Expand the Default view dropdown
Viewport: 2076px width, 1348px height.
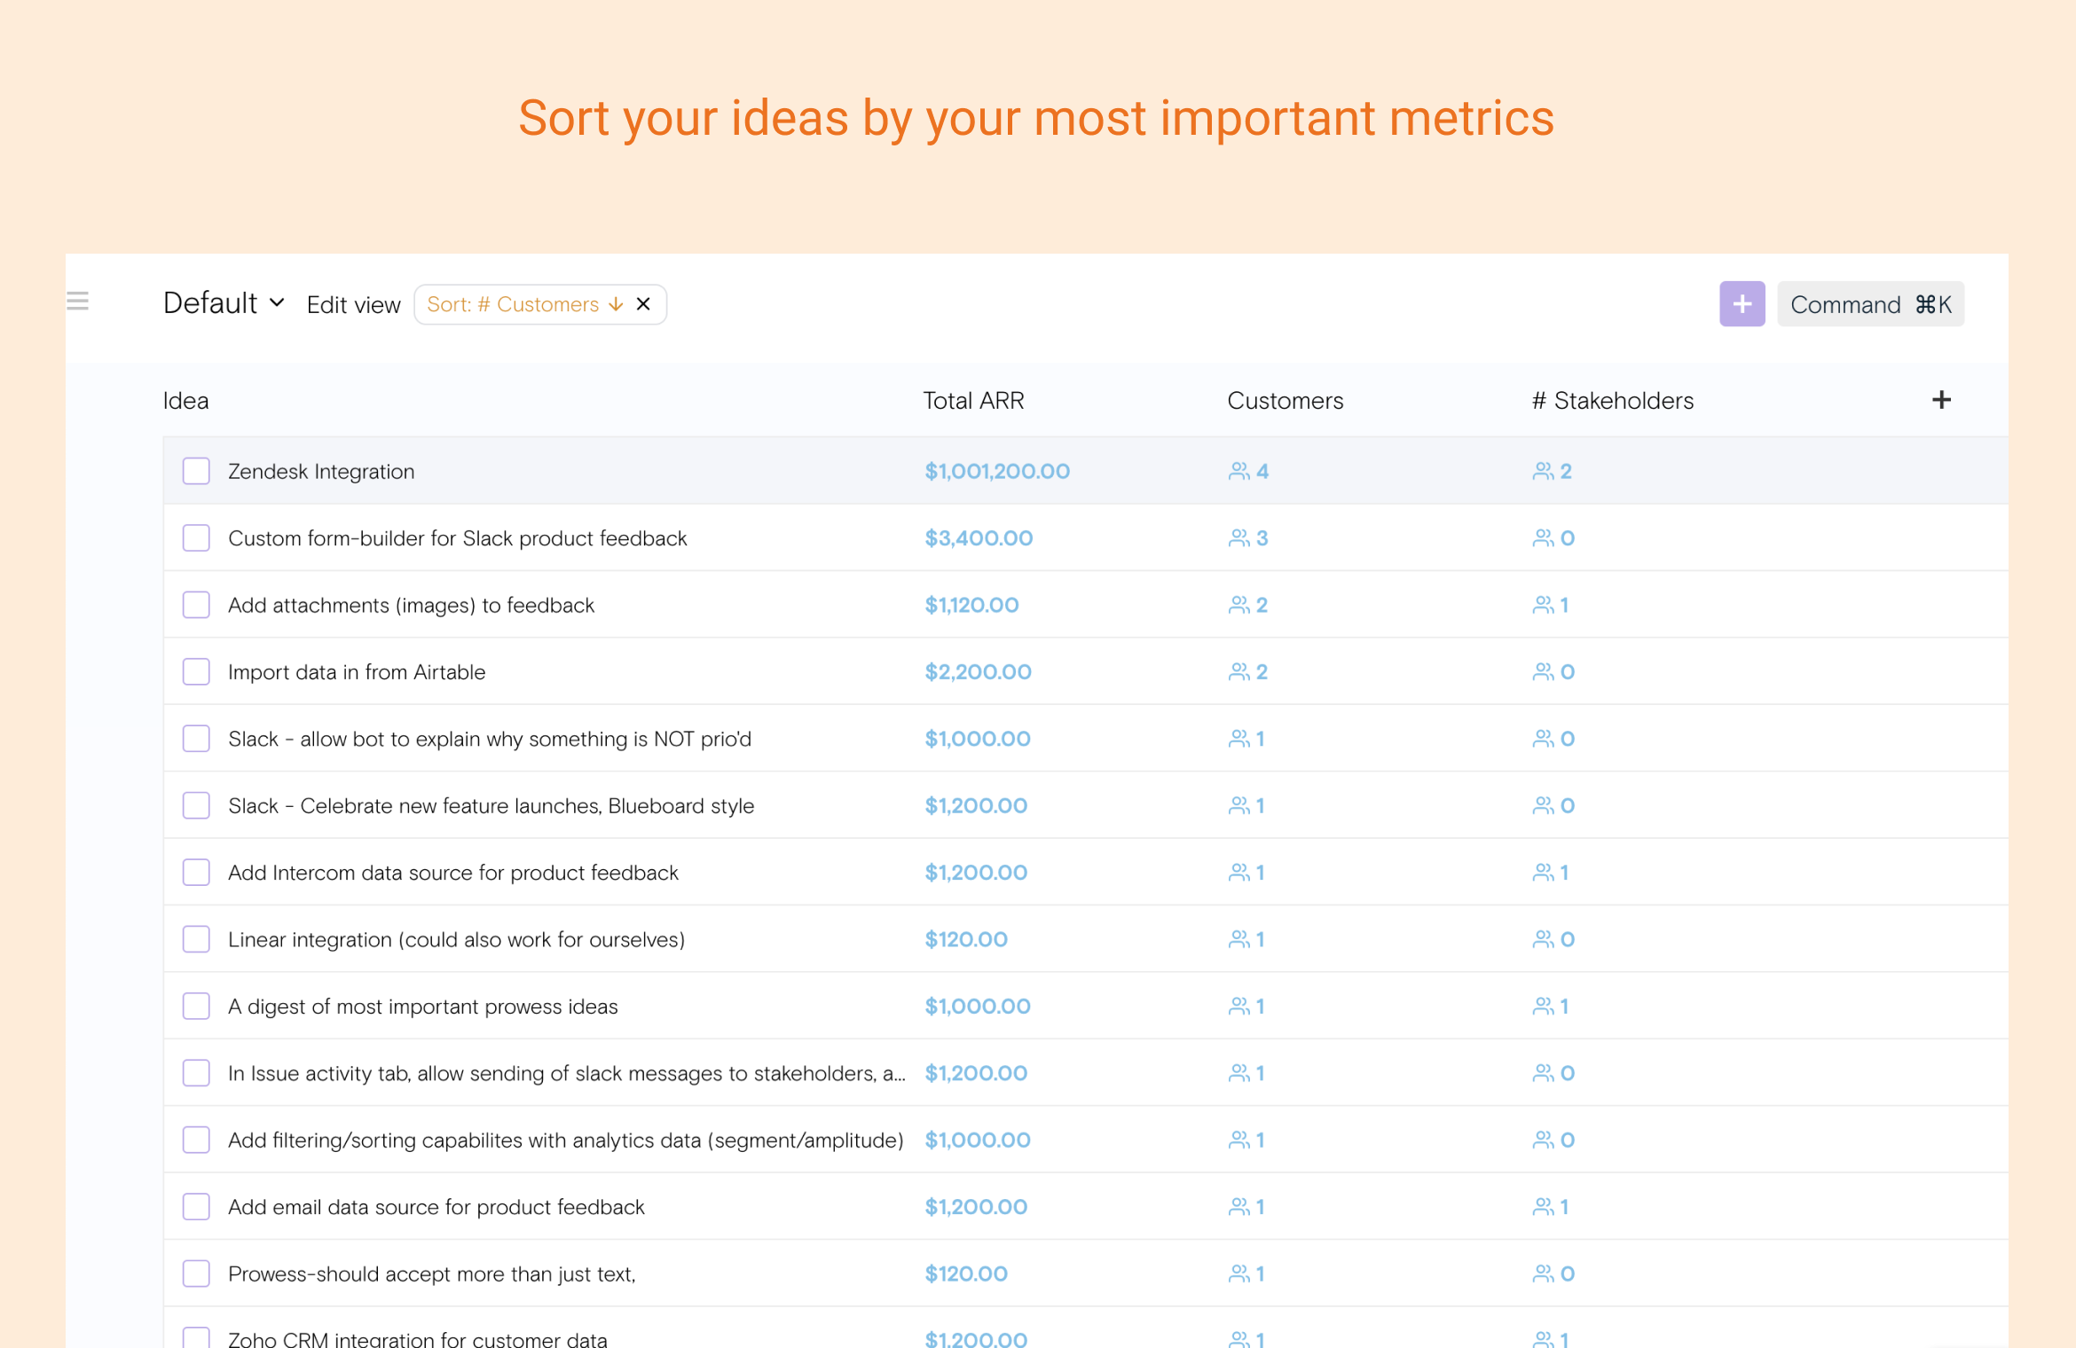point(224,303)
